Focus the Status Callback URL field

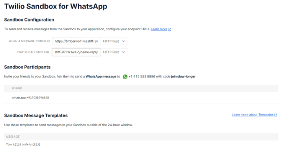click(76, 52)
